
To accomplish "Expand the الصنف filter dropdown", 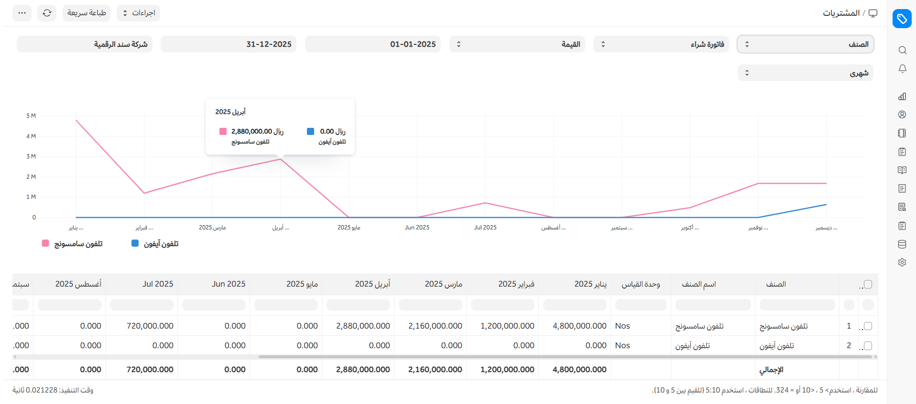I will coord(806,44).
